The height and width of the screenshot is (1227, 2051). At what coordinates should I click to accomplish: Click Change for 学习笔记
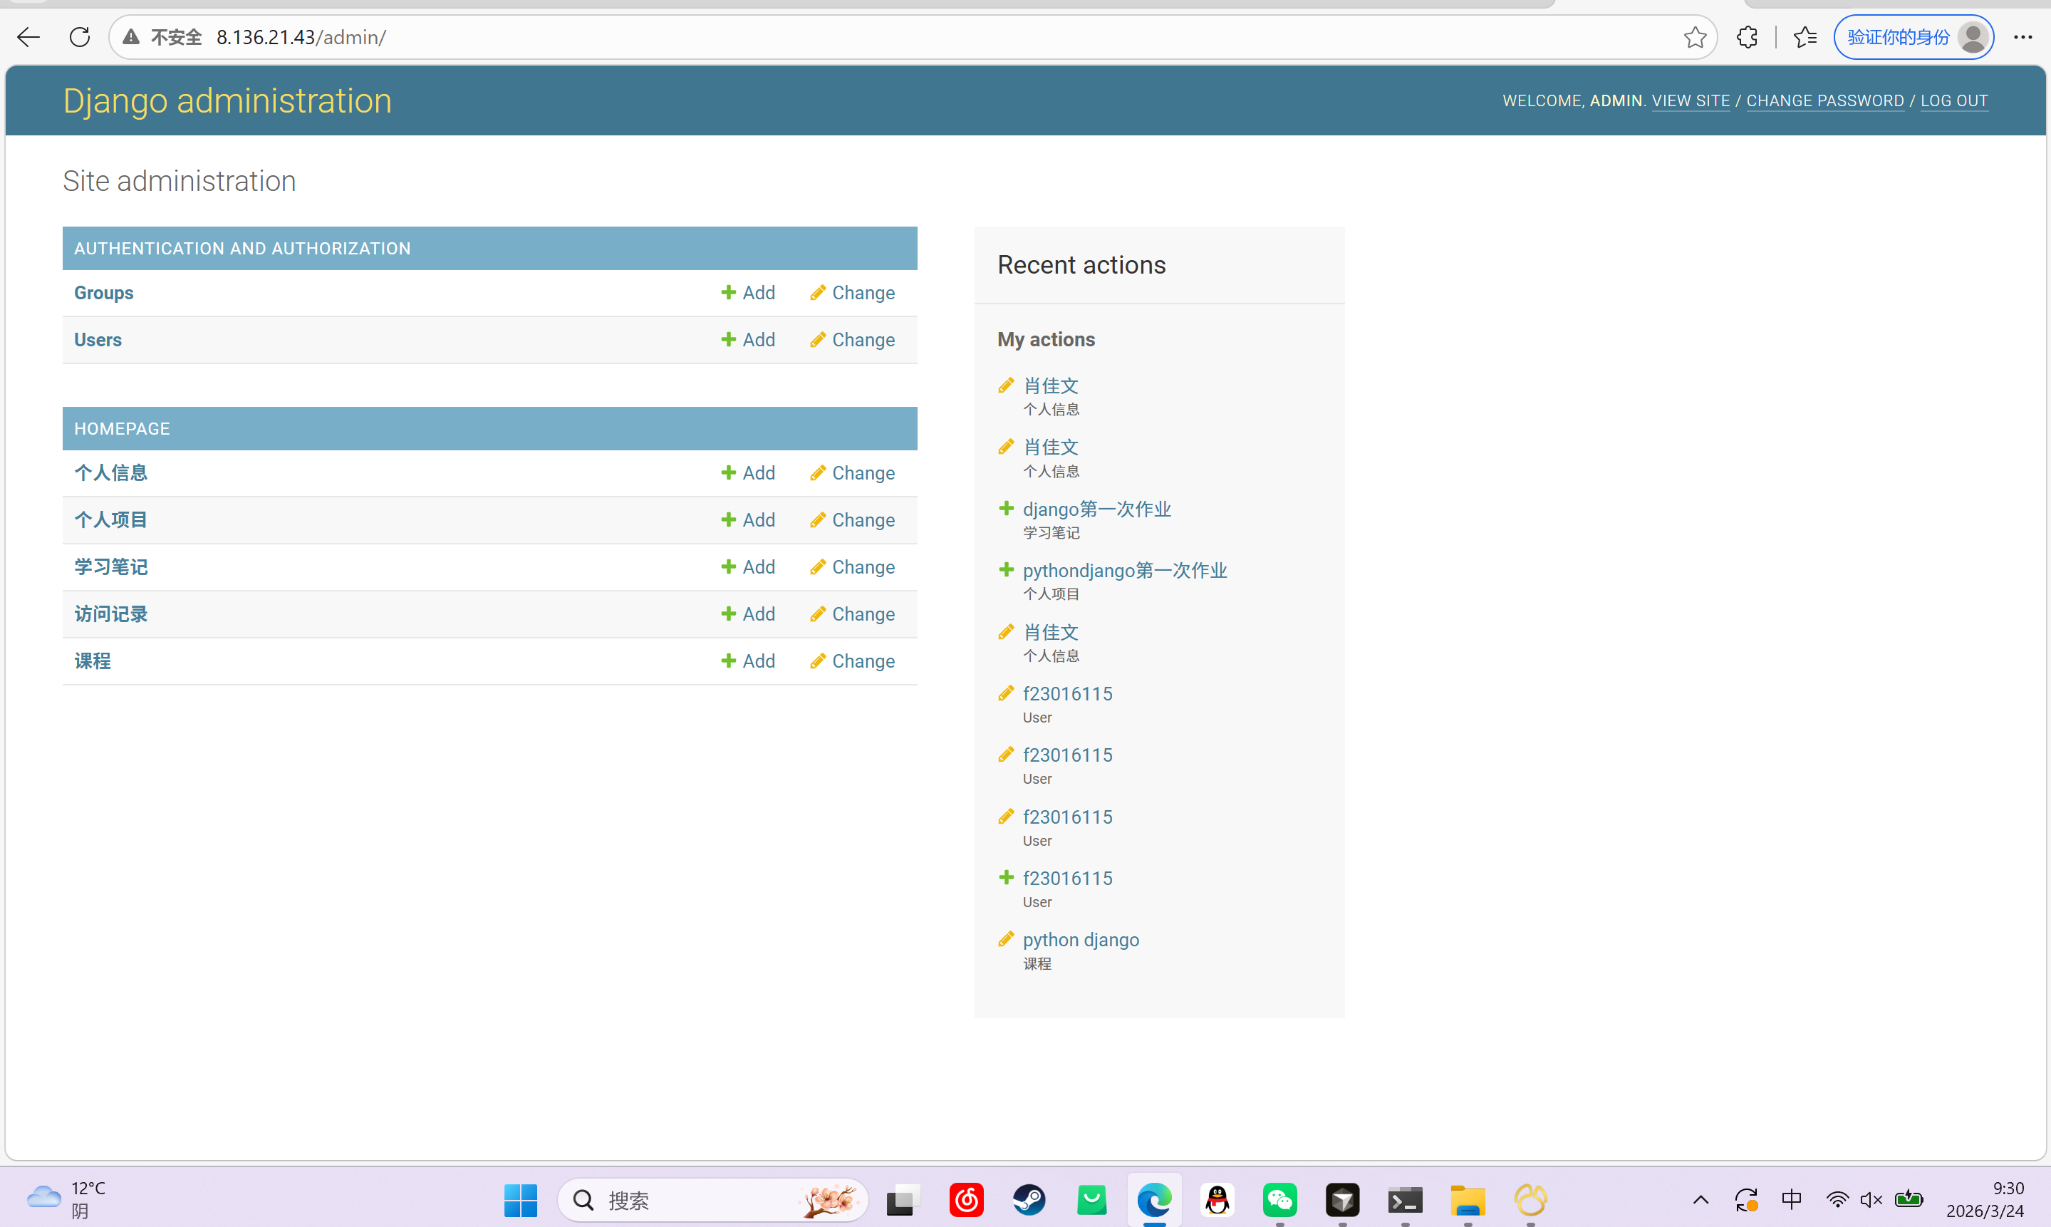pyautogui.click(x=852, y=567)
